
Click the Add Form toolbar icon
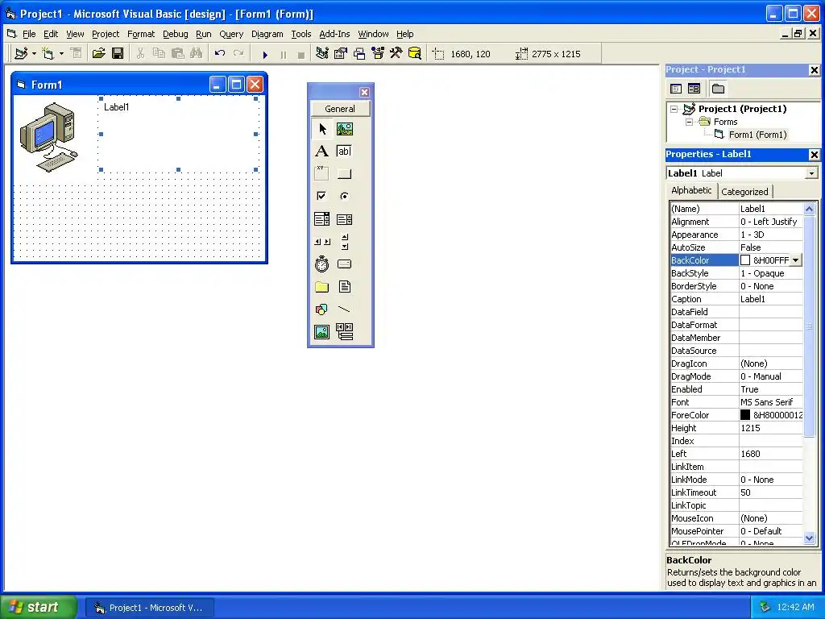[48, 54]
